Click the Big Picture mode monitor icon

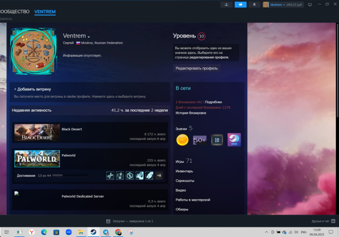(310, 5)
